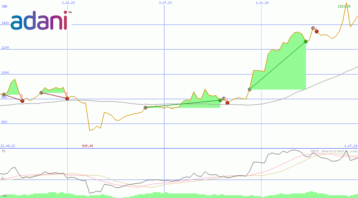Click the 1400 price axis label
The height and width of the screenshot is (198, 358).
5,23
